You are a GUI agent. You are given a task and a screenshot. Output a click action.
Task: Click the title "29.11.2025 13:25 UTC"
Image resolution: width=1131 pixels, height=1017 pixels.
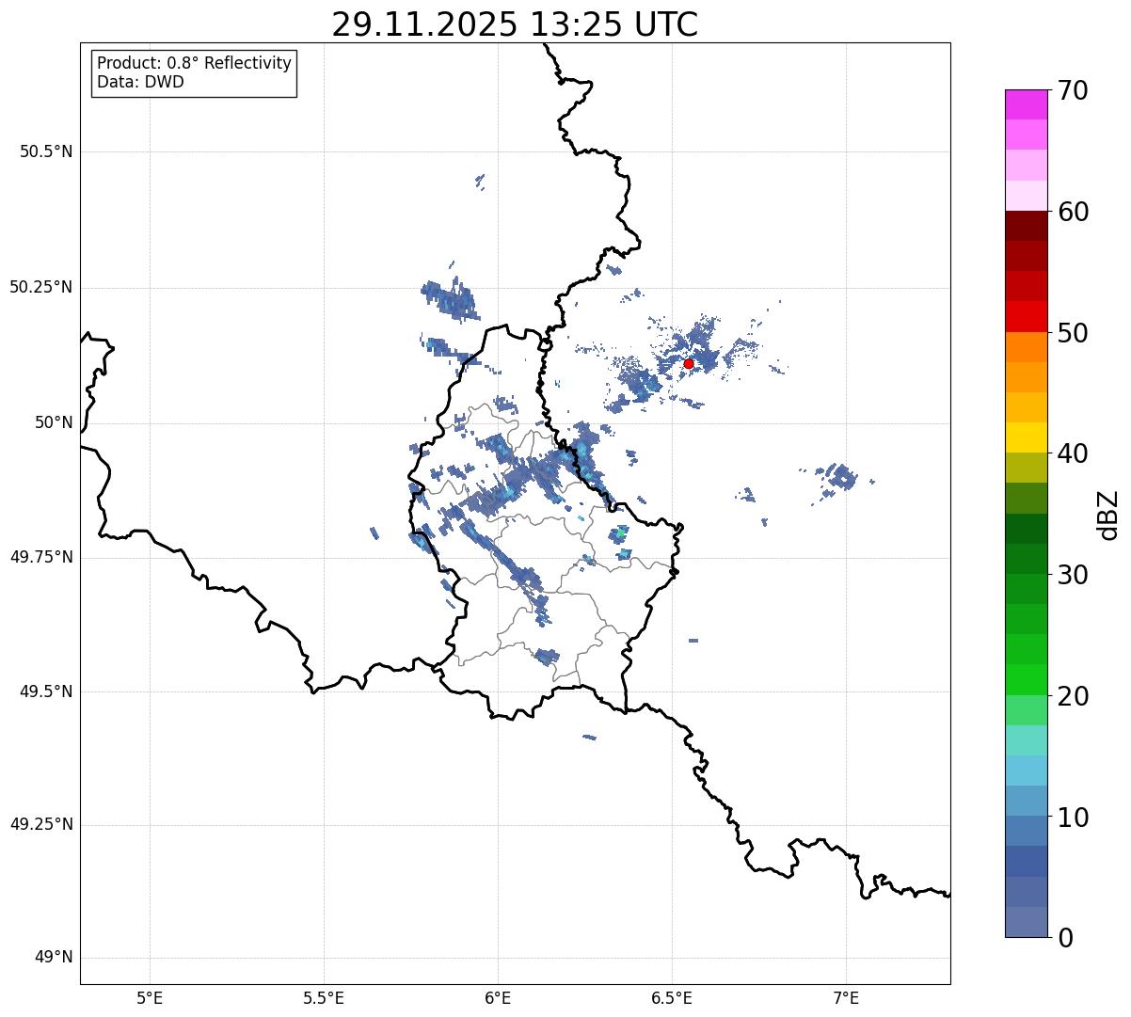click(515, 24)
